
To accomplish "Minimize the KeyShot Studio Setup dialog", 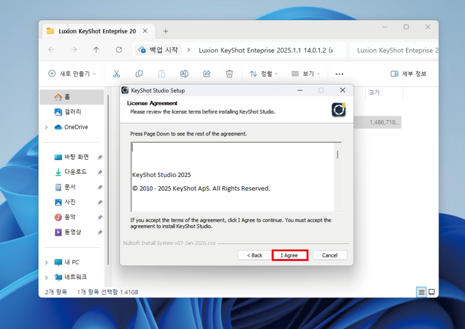I will click(300, 90).
